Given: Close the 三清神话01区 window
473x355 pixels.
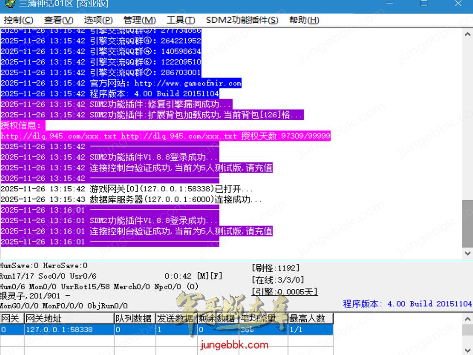Looking at the screenshot, I should 458,4.
